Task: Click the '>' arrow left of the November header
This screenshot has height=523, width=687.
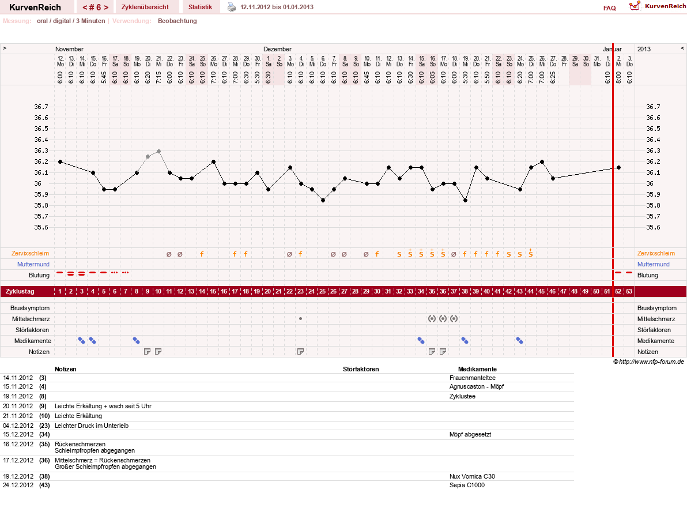Action: tap(5, 48)
